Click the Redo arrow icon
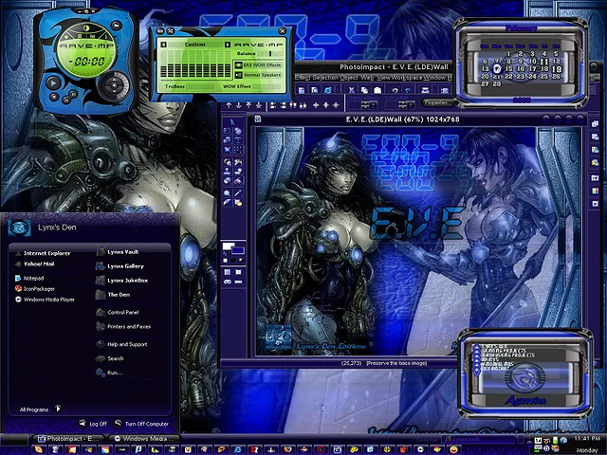 click(x=408, y=90)
